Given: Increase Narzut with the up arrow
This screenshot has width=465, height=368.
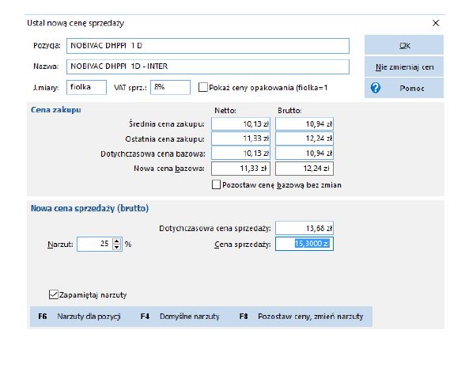Looking at the screenshot, I should click(117, 241).
